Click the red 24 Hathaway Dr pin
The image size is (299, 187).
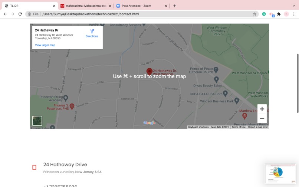pyautogui.click(x=149, y=72)
